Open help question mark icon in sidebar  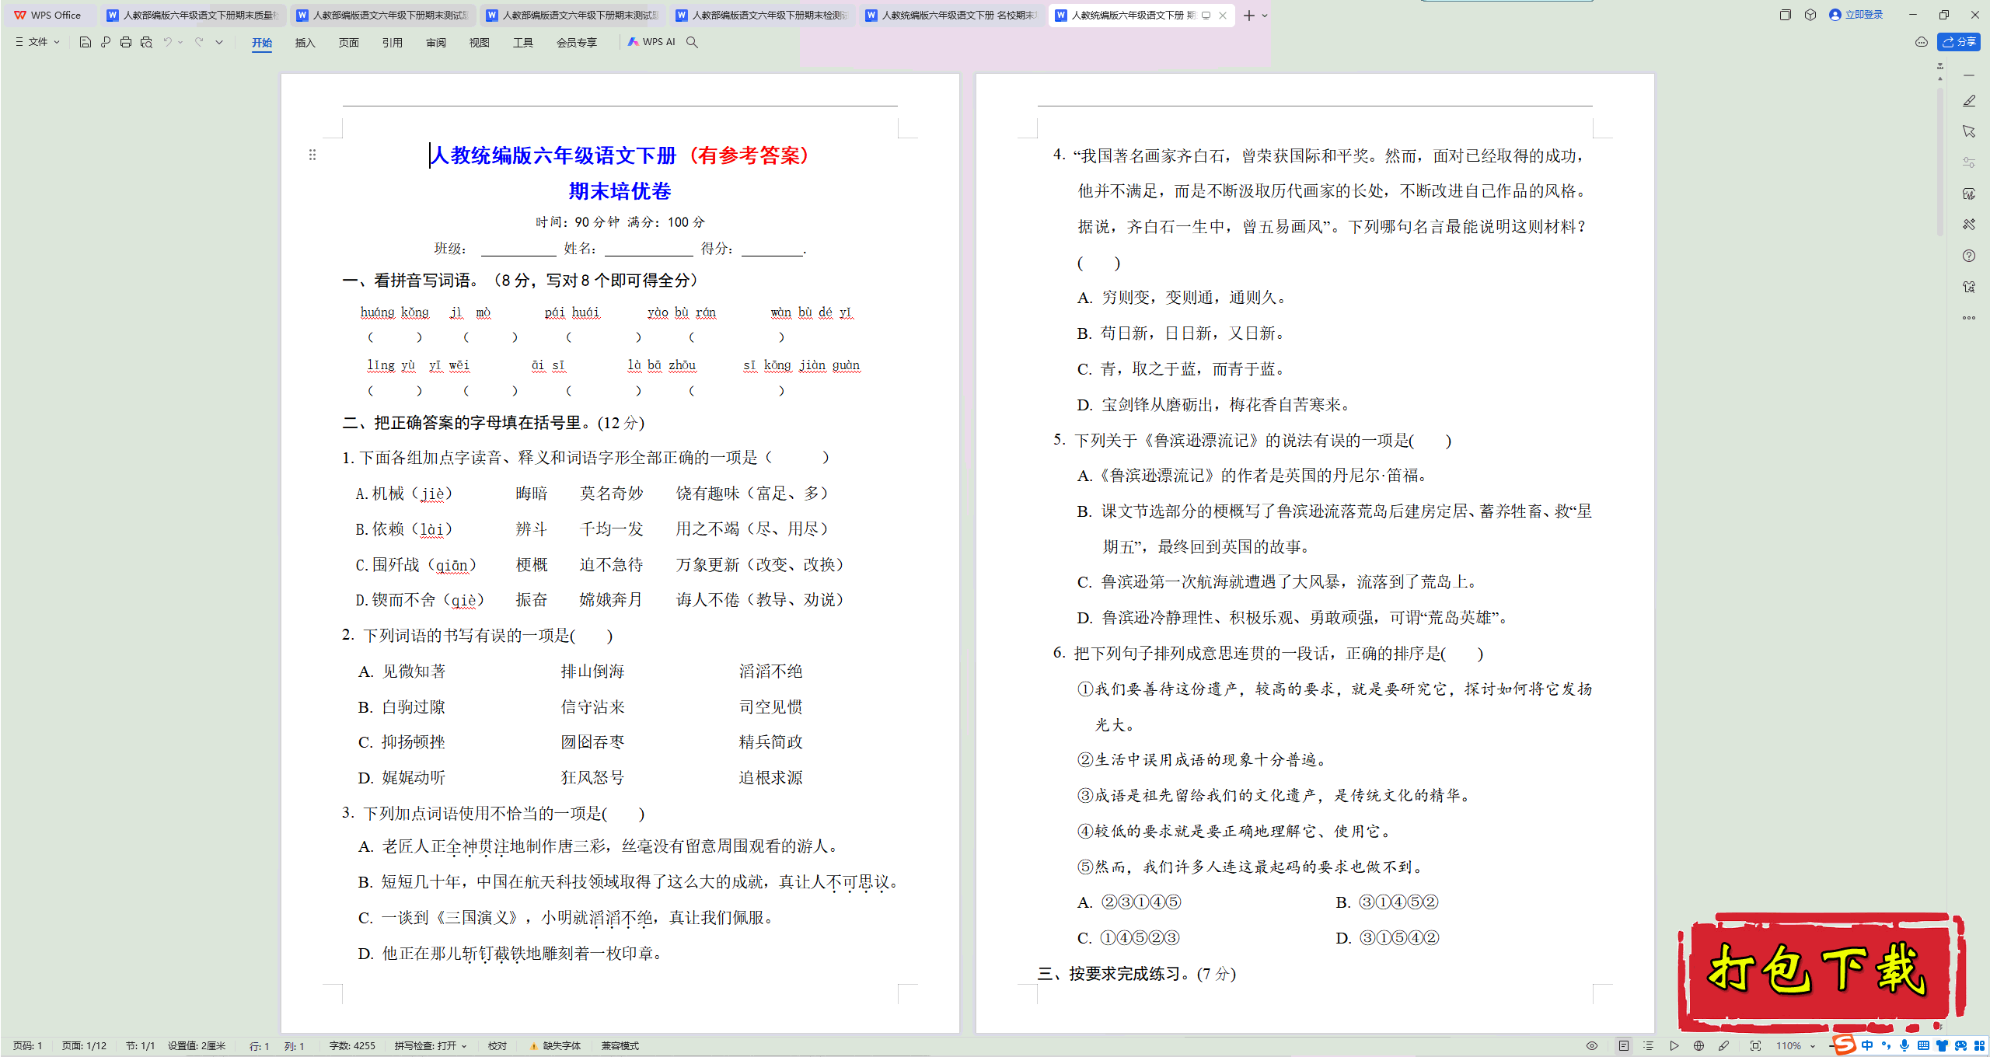tap(1969, 256)
